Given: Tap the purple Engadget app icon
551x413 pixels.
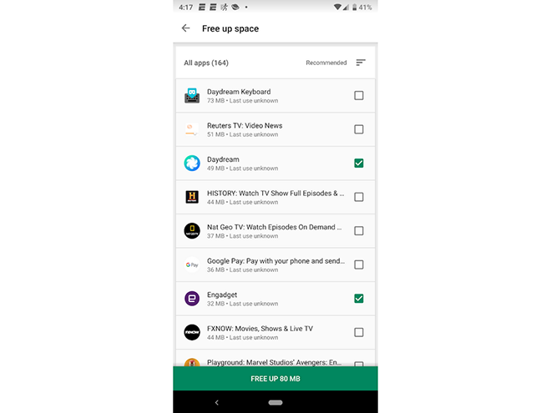Looking at the screenshot, I should 192,299.
